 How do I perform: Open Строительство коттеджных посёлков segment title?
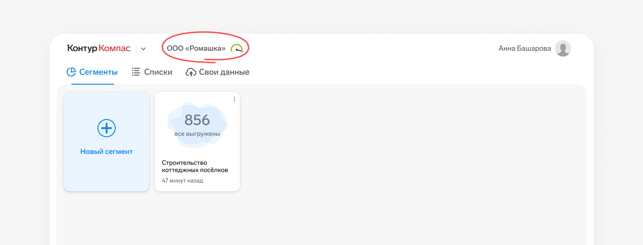pyautogui.click(x=195, y=166)
